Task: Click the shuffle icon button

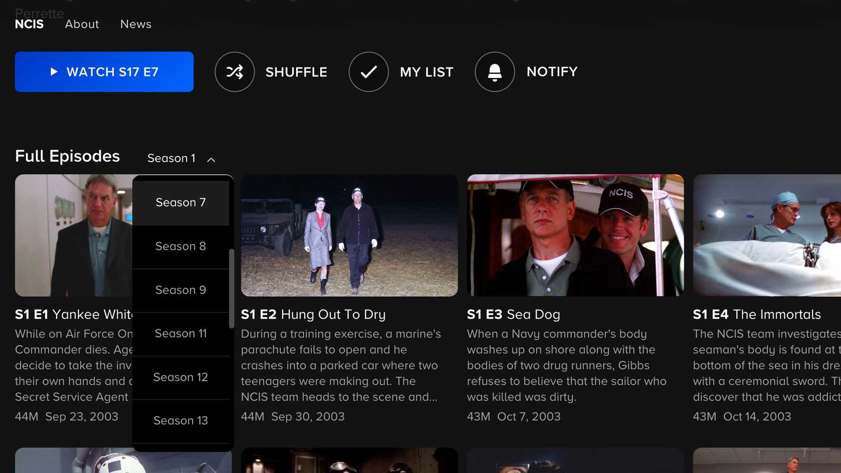Action: pyautogui.click(x=234, y=72)
